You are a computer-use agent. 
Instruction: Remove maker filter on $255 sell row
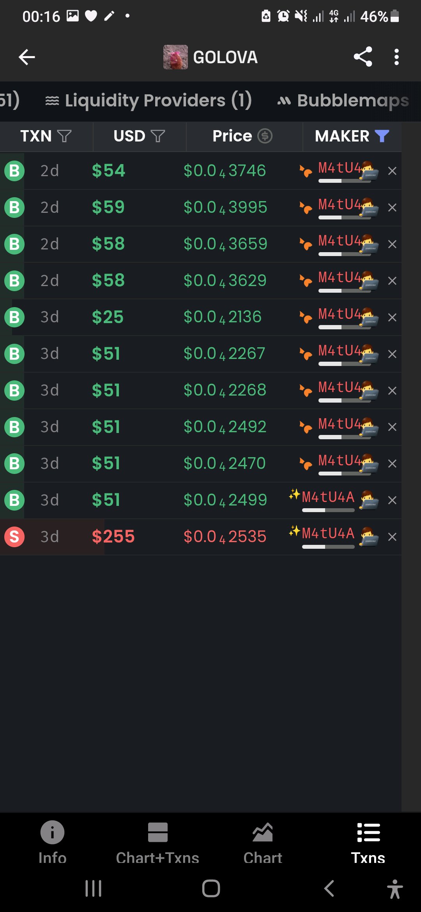(x=392, y=537)
